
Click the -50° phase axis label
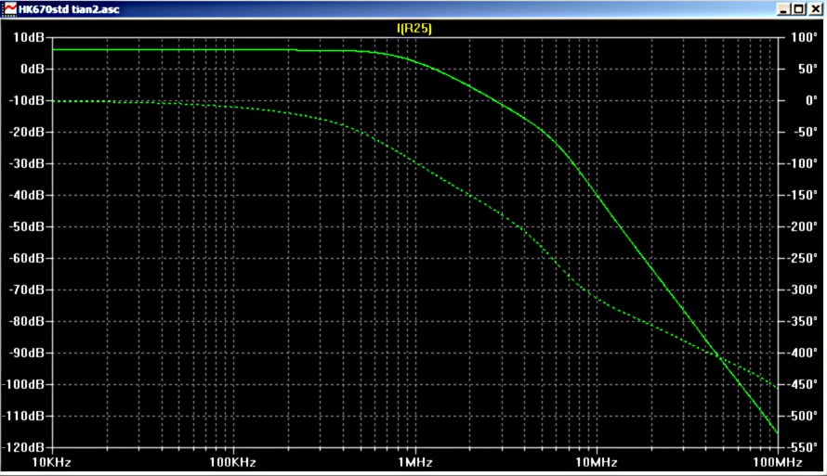pyautogui.click(x=805, y=132)
